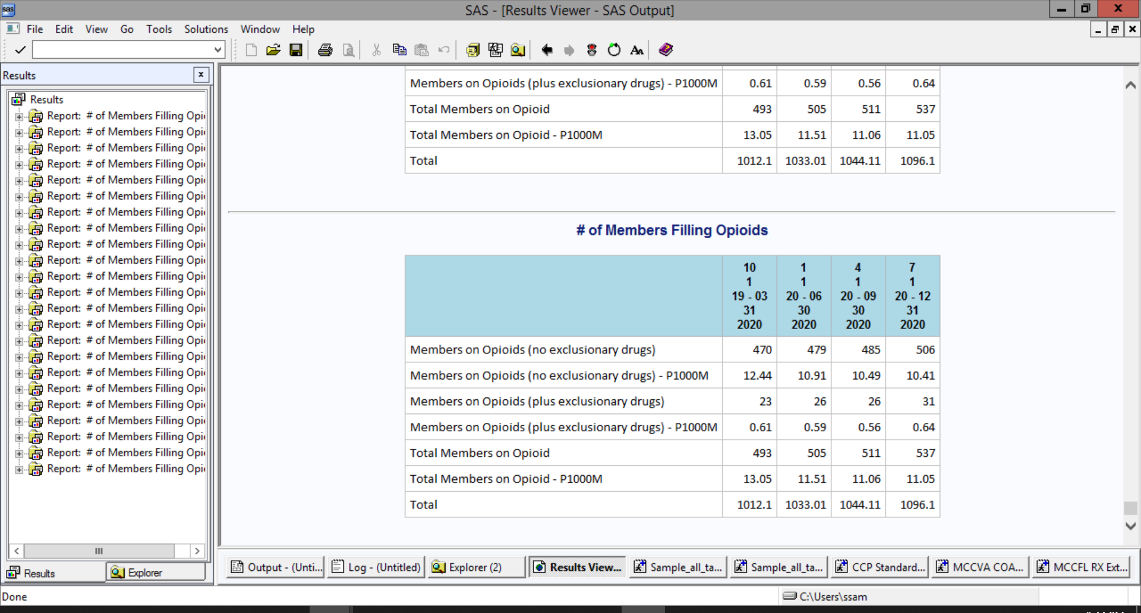Print the report using the Print icon
Viewport: 1141px width, 613px height.
pyautogui.click(x=325, y=50)
